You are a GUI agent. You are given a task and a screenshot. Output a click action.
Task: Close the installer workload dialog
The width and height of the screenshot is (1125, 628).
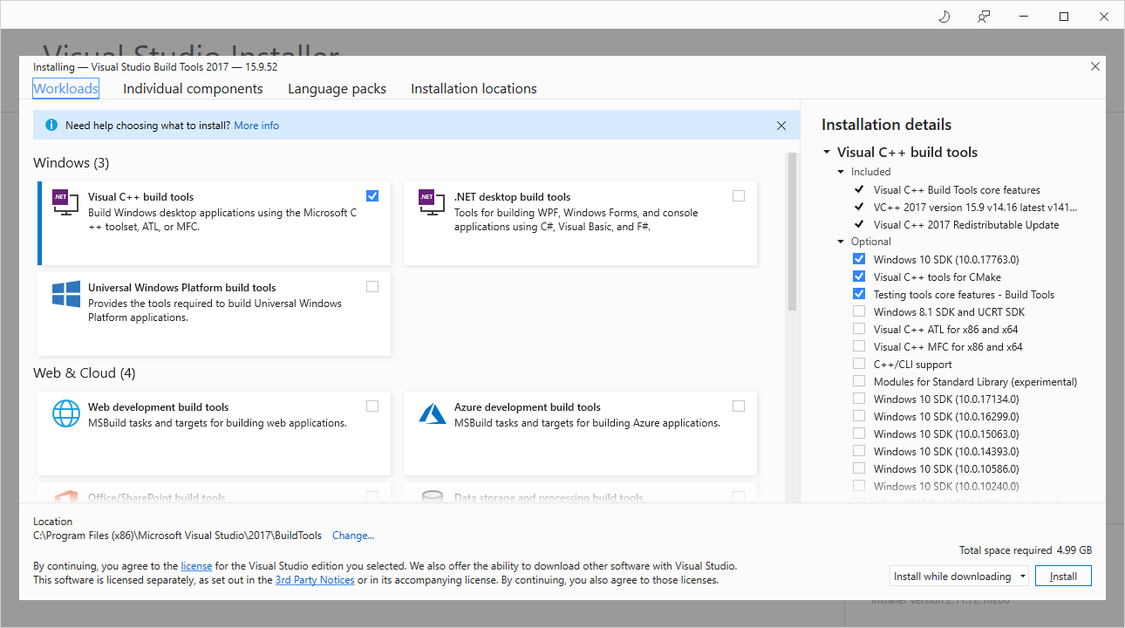pyautogui.click(x=1095, y=66)
